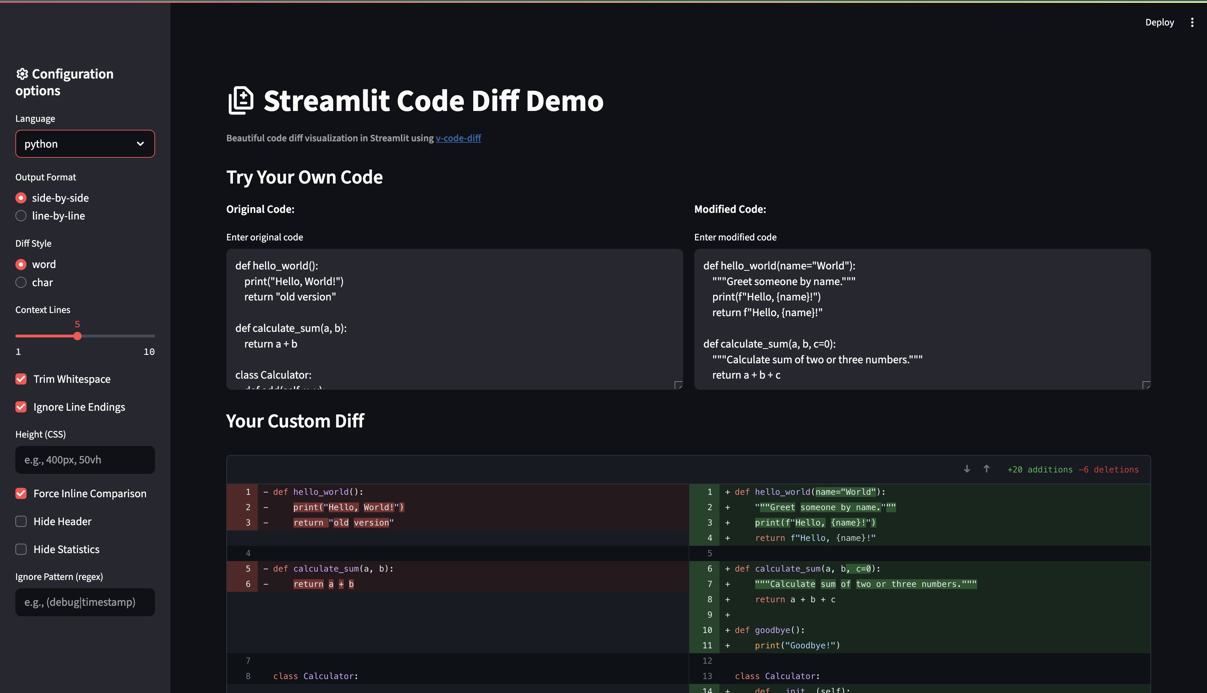Click the 'Enter modified code' label
Image resolution: width=1207 pixels, height=693 pixels.
click(x=735, y=237)
